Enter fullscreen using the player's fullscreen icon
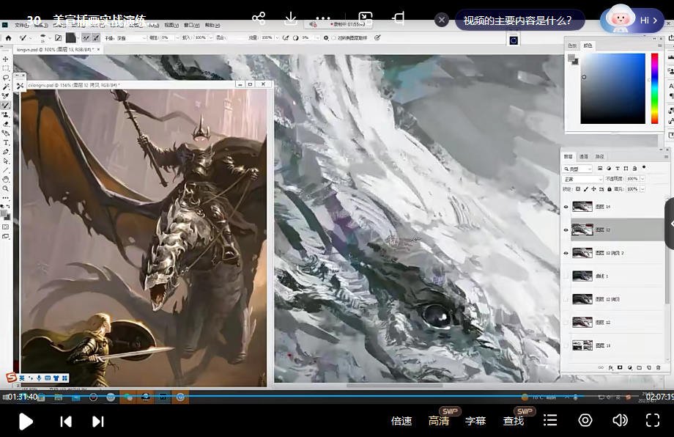This screenshot has width=674, height=437. [x=652, y=420]
